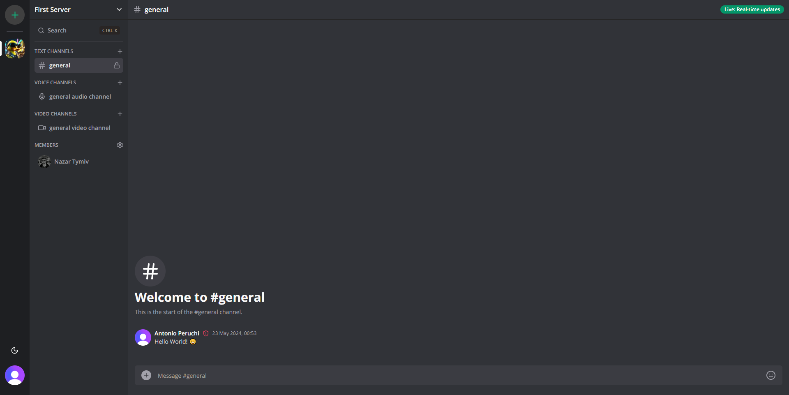Open the emoji picker smiley icon
789x395 pixels.
click(x=771, y=375)
